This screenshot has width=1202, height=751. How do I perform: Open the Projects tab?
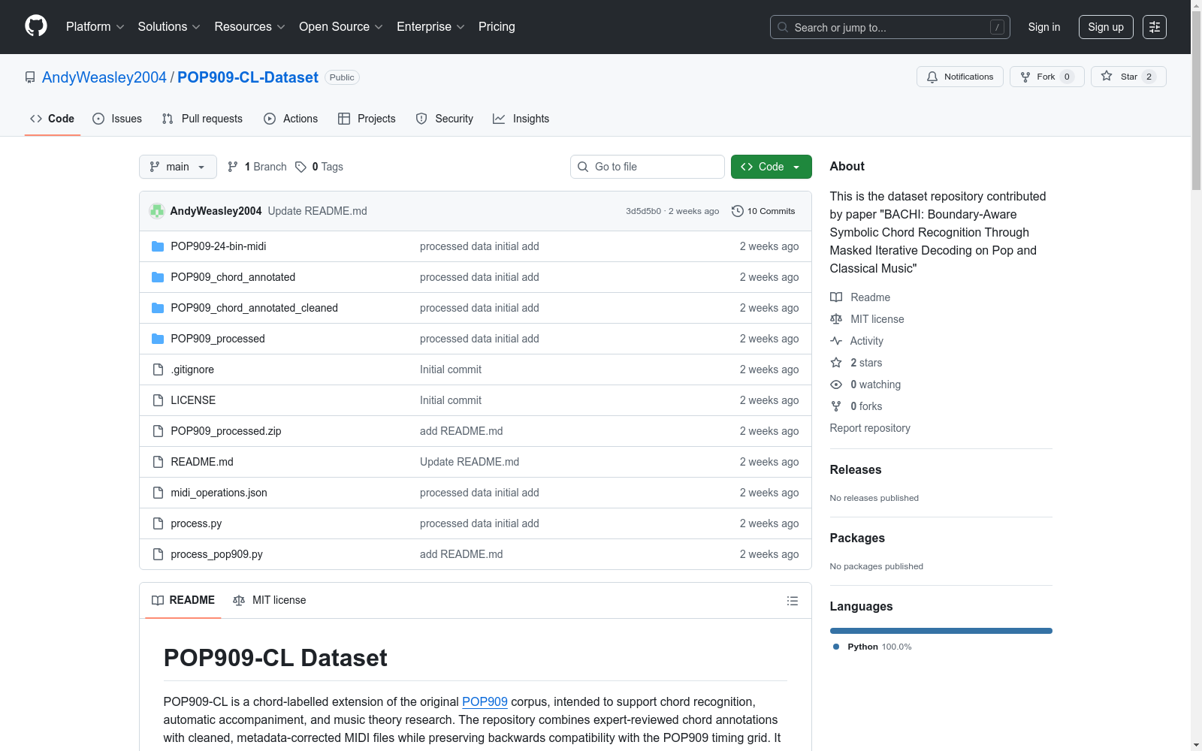(367, 119)
